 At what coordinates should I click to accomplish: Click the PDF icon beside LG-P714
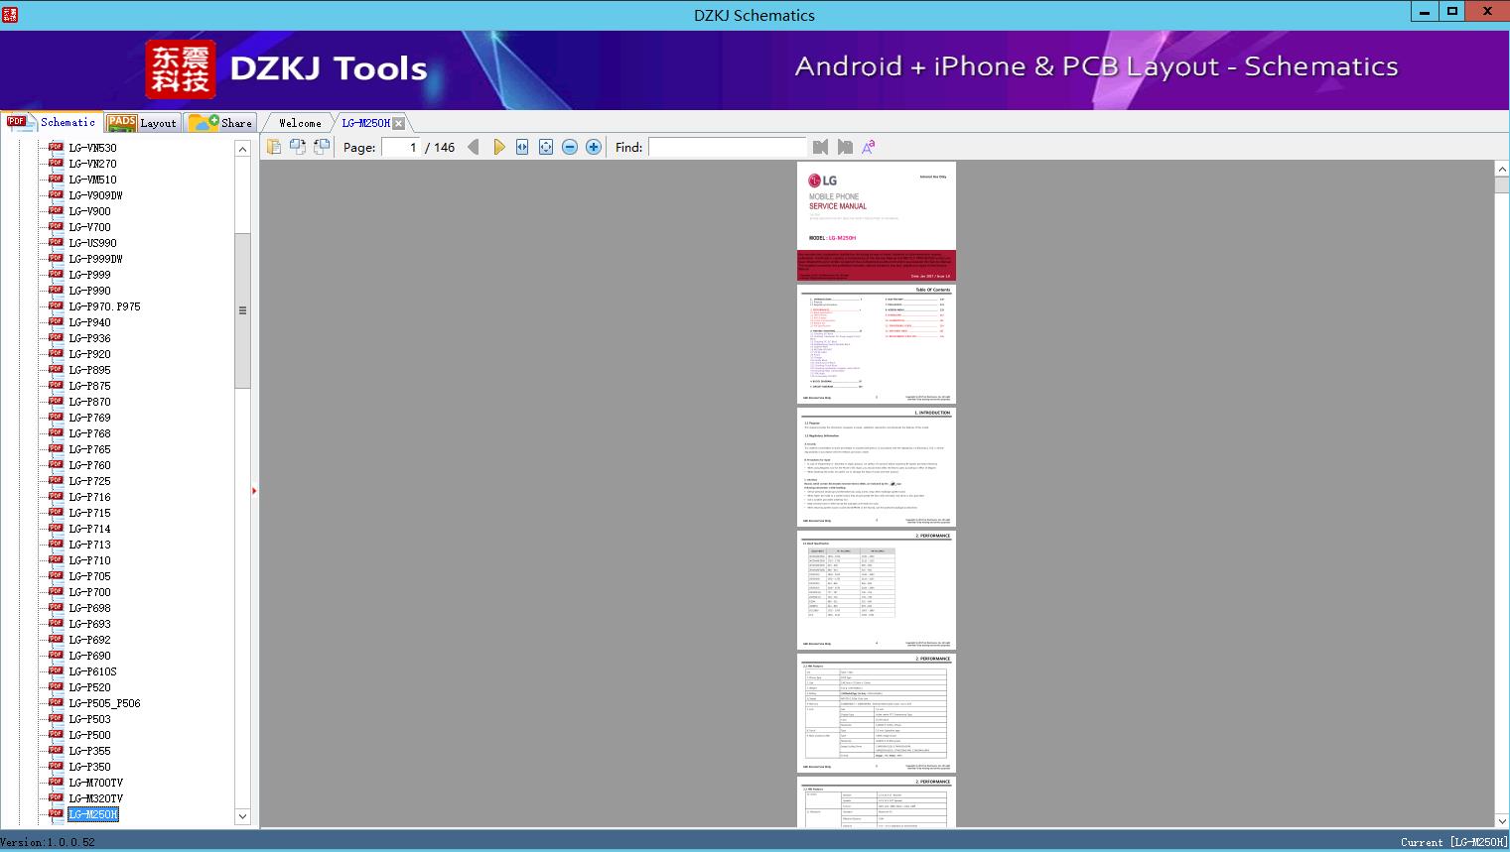coord(56,528)
